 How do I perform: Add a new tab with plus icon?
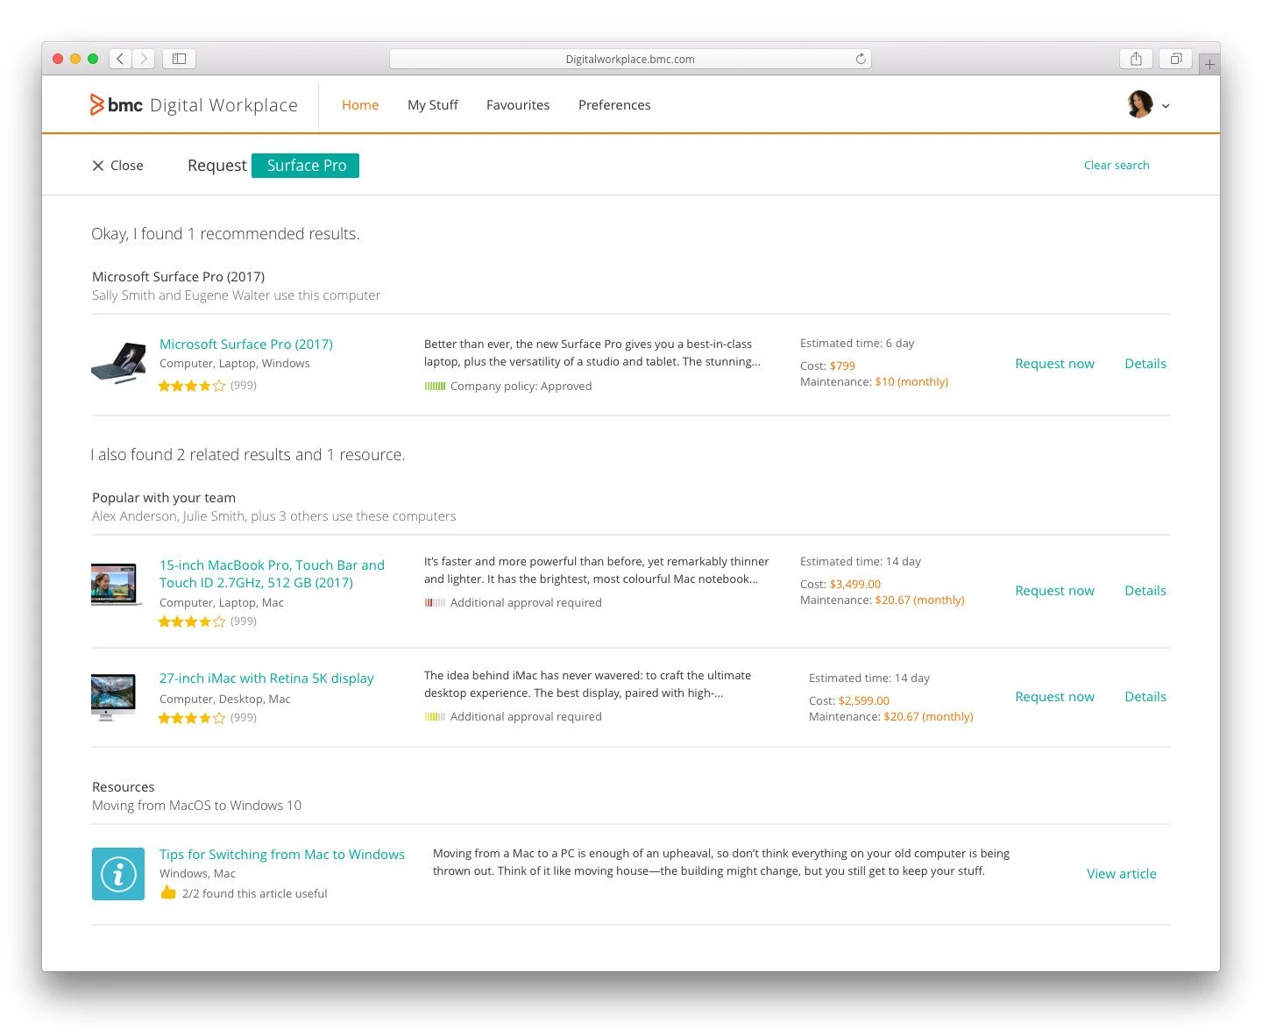(x=1209, y=64)
